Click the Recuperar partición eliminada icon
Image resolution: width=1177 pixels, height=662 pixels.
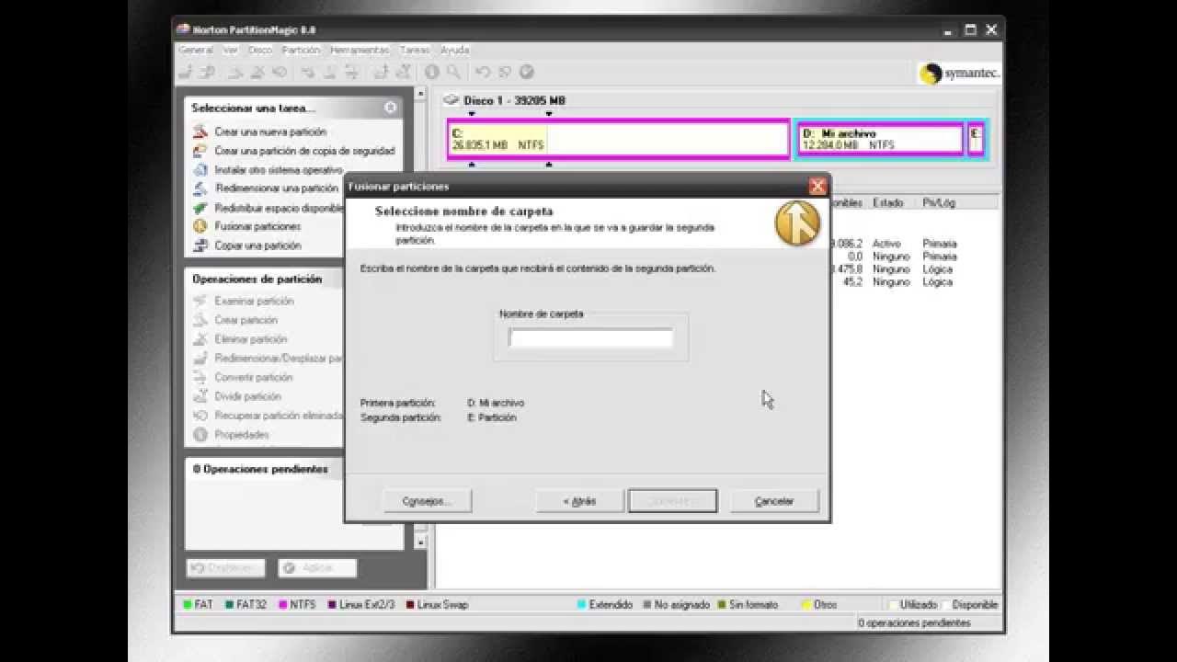[200, 416]
